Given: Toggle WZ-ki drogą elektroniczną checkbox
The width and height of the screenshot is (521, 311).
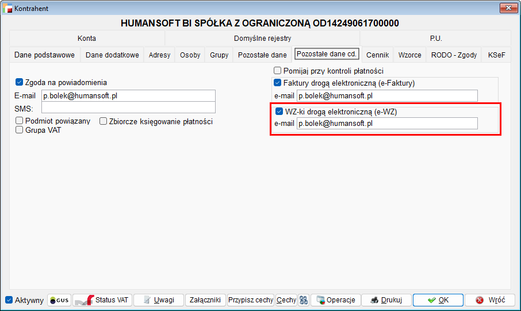Looking at the screenshot, I should click(x=279, y=112).
